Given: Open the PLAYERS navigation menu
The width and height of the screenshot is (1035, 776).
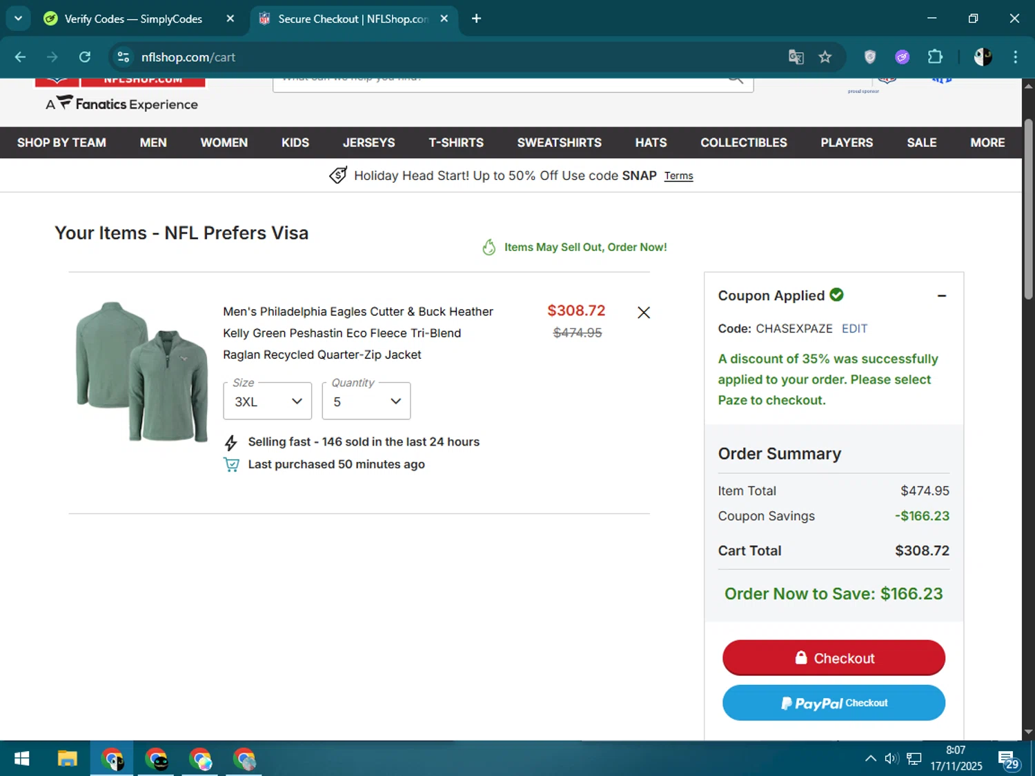Looking at the screenshot, I should click(847, 143).
